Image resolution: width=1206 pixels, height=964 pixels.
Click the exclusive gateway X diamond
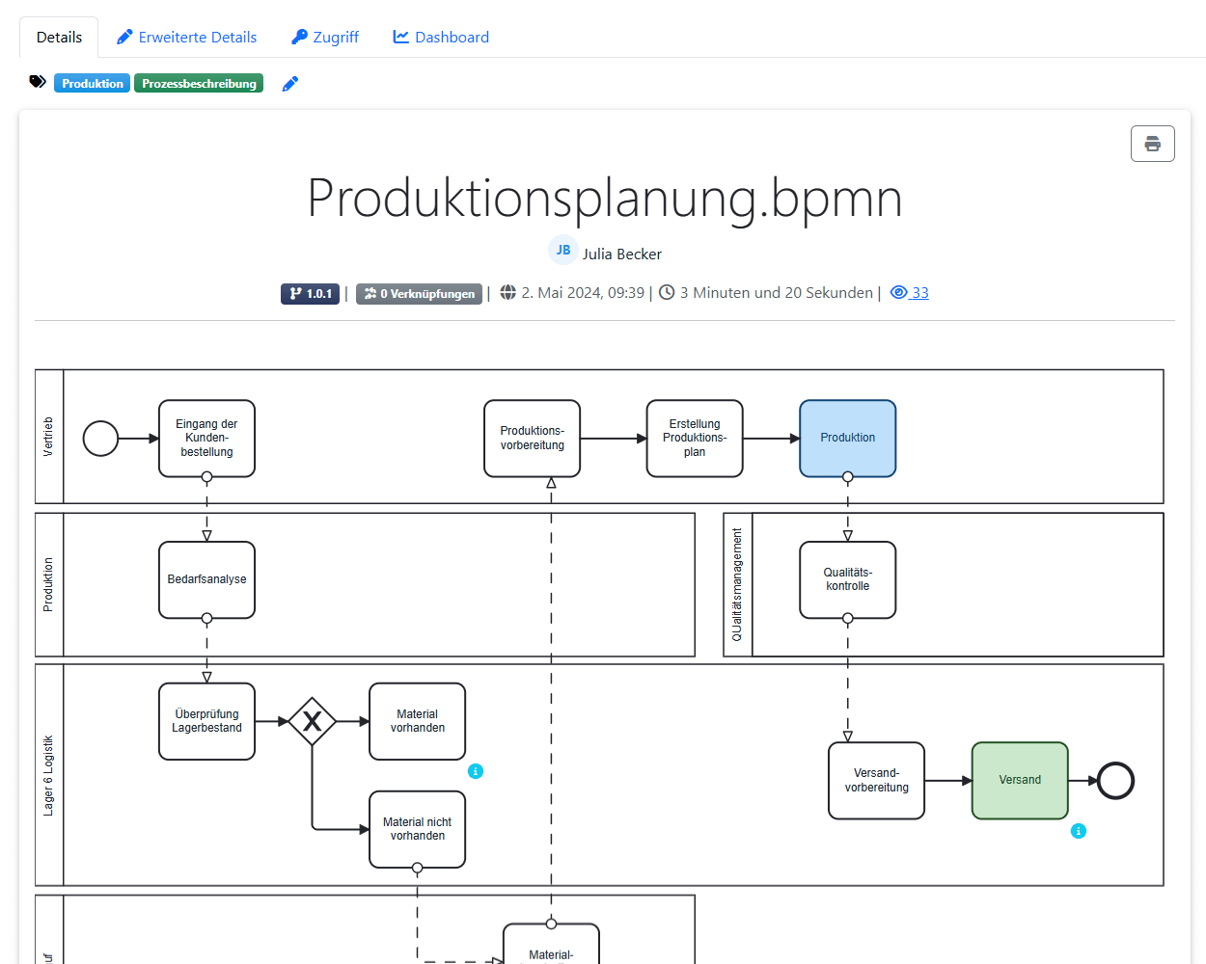coord(312,722)
